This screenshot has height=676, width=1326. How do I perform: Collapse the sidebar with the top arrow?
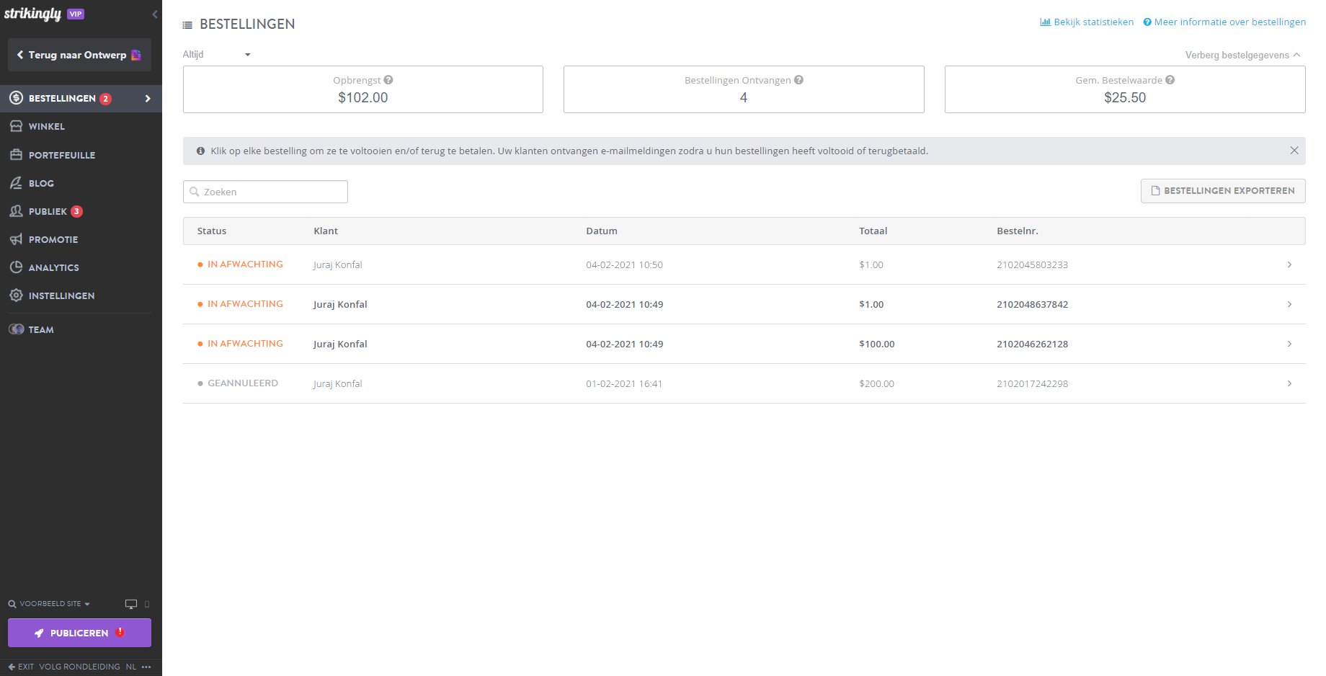154,14
